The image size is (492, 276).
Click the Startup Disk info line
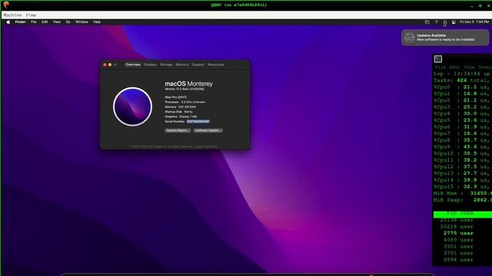[178, 112]
